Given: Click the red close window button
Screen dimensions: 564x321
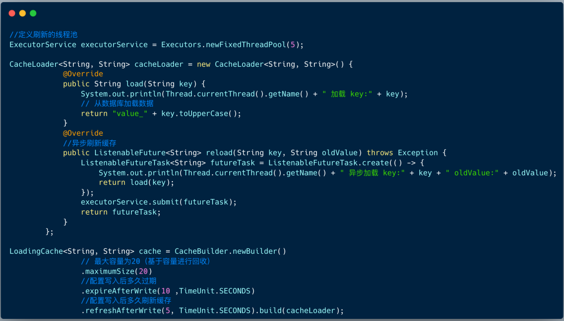Looking at the screenshot, I should [12, 13].
